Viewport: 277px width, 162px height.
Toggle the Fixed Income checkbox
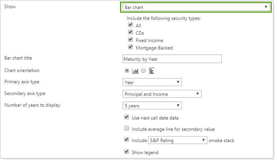(130, 40)
